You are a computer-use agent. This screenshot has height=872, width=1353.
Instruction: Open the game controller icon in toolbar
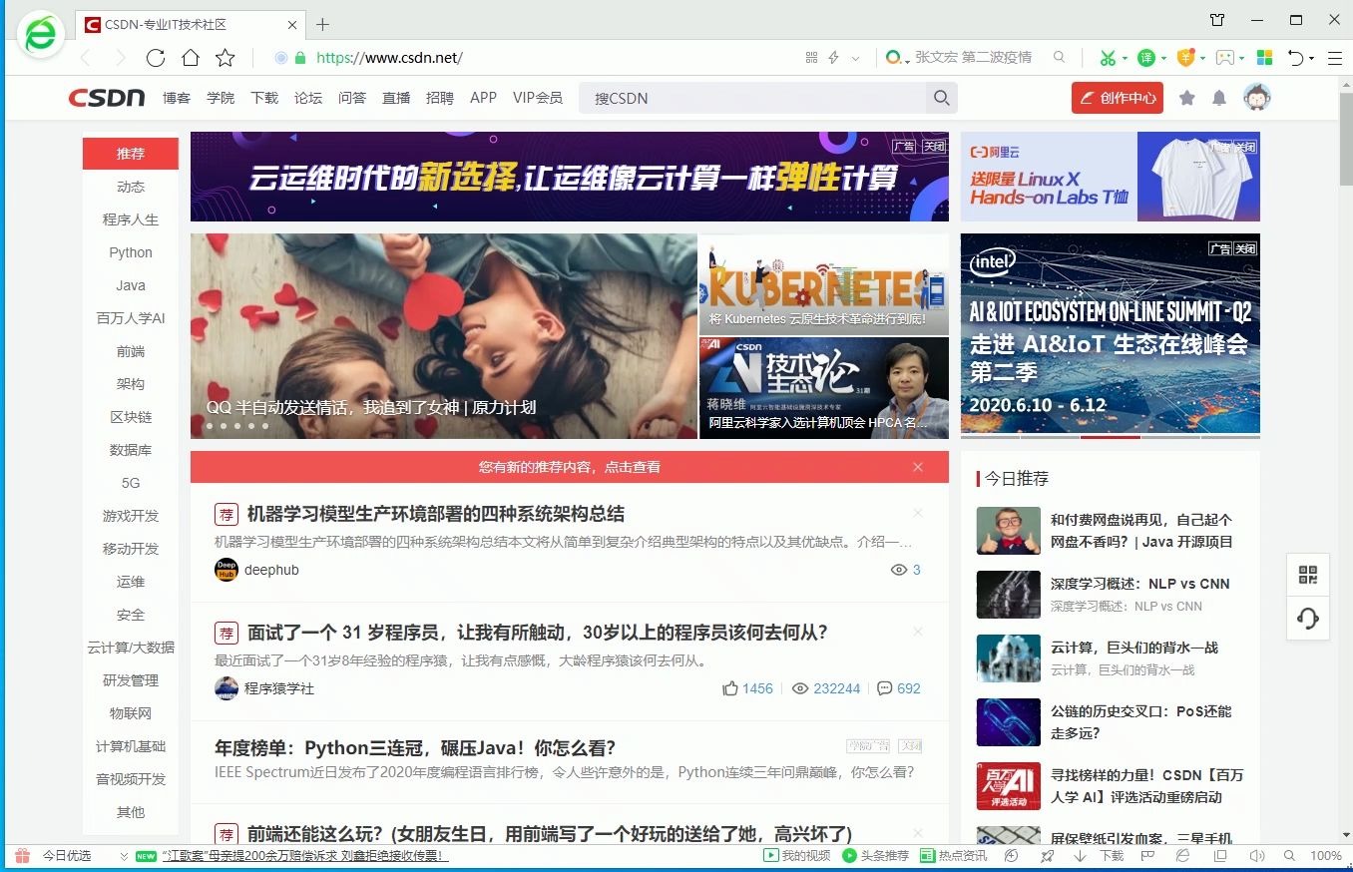tap(1224, 58)
